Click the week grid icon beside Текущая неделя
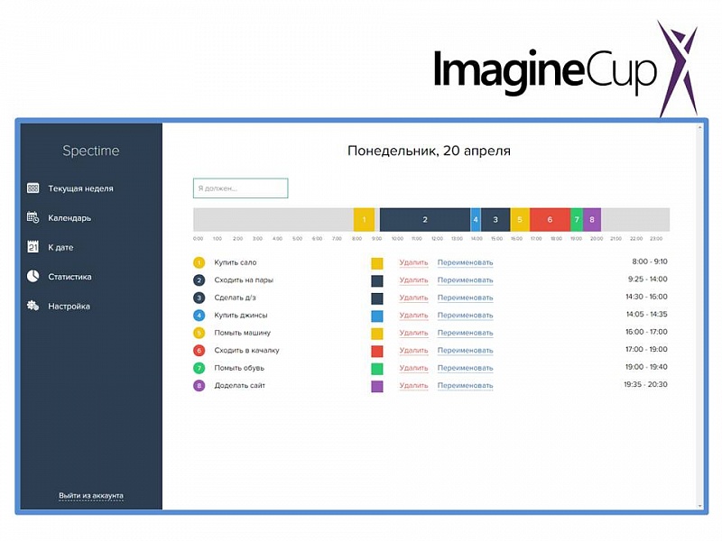The height and width of the screenshot is (541, 722). (33, 188)
